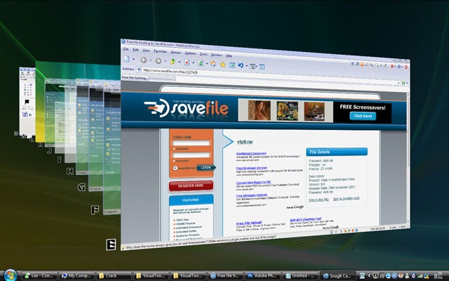This screenshot has width=449, height=281.
Task: Click the blue Undo arrow icon
Action: pos(241,65)
